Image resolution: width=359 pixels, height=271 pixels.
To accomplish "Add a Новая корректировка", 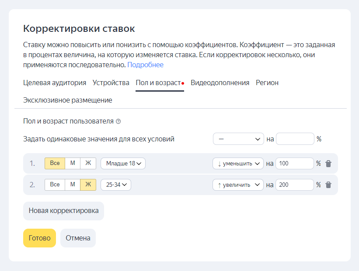I will [63, 211].
